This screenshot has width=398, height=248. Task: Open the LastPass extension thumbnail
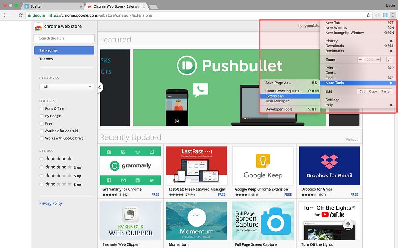click(x=197, y=166)
